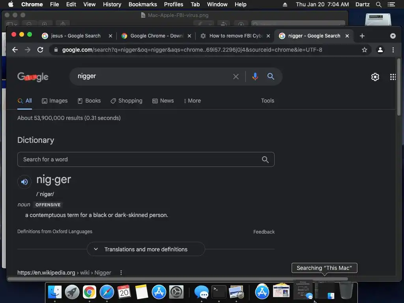The width and height of the screenshot is (404, 303).
Task: Select the Books results tab
Action: (x=89, y=101)
